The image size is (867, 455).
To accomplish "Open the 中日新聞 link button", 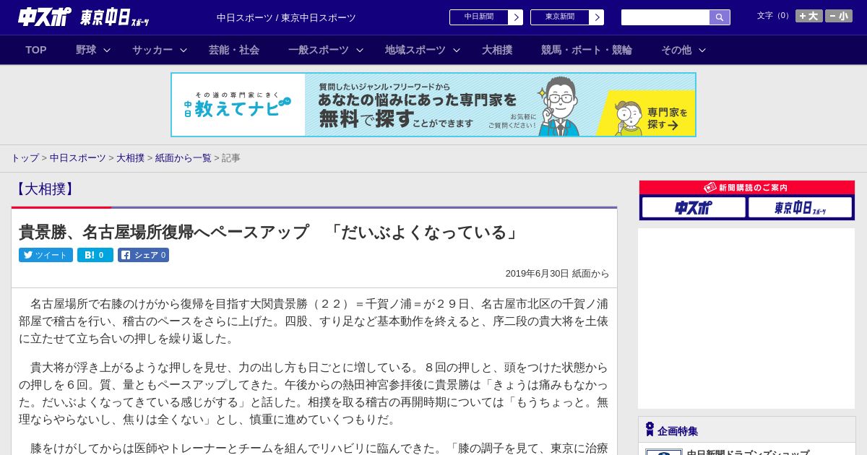I will point(479,17).
